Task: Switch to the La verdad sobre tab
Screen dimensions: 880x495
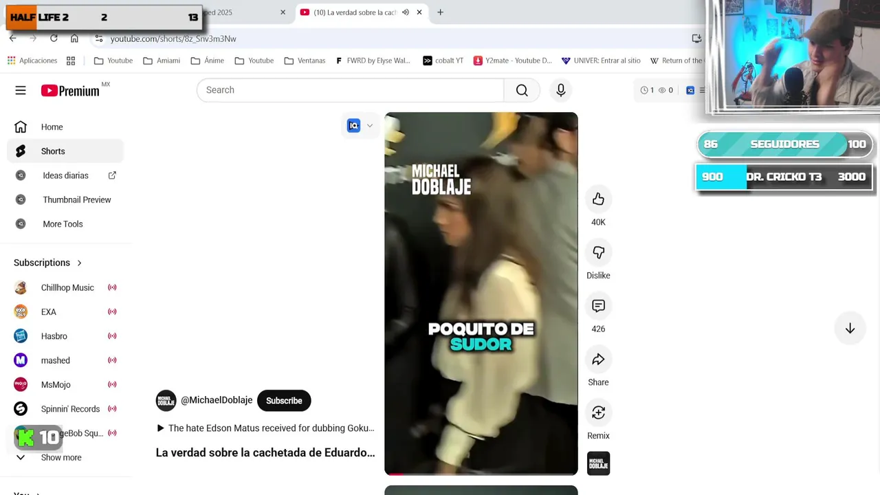Action: coord(354,12)
